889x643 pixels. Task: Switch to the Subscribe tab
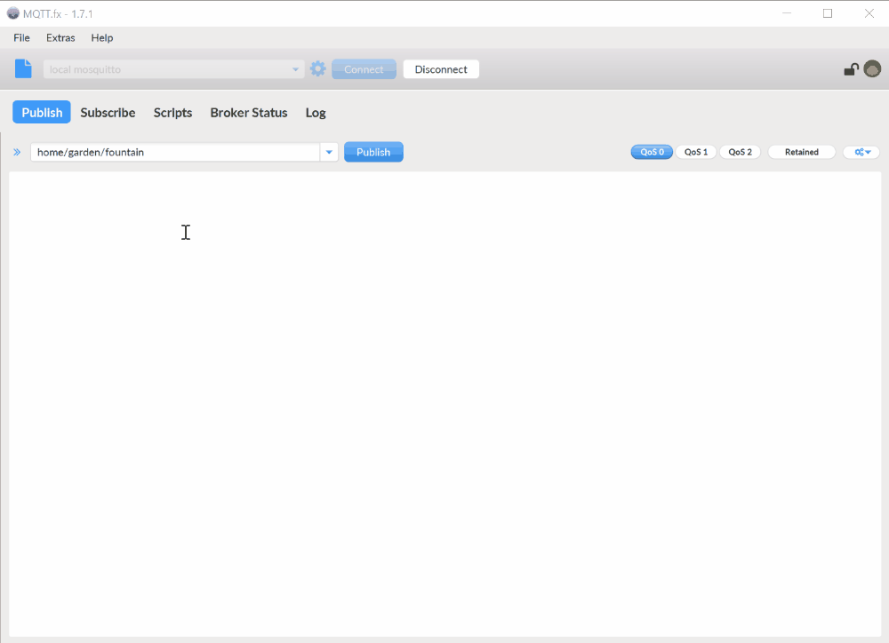click(x=108, y=112)
